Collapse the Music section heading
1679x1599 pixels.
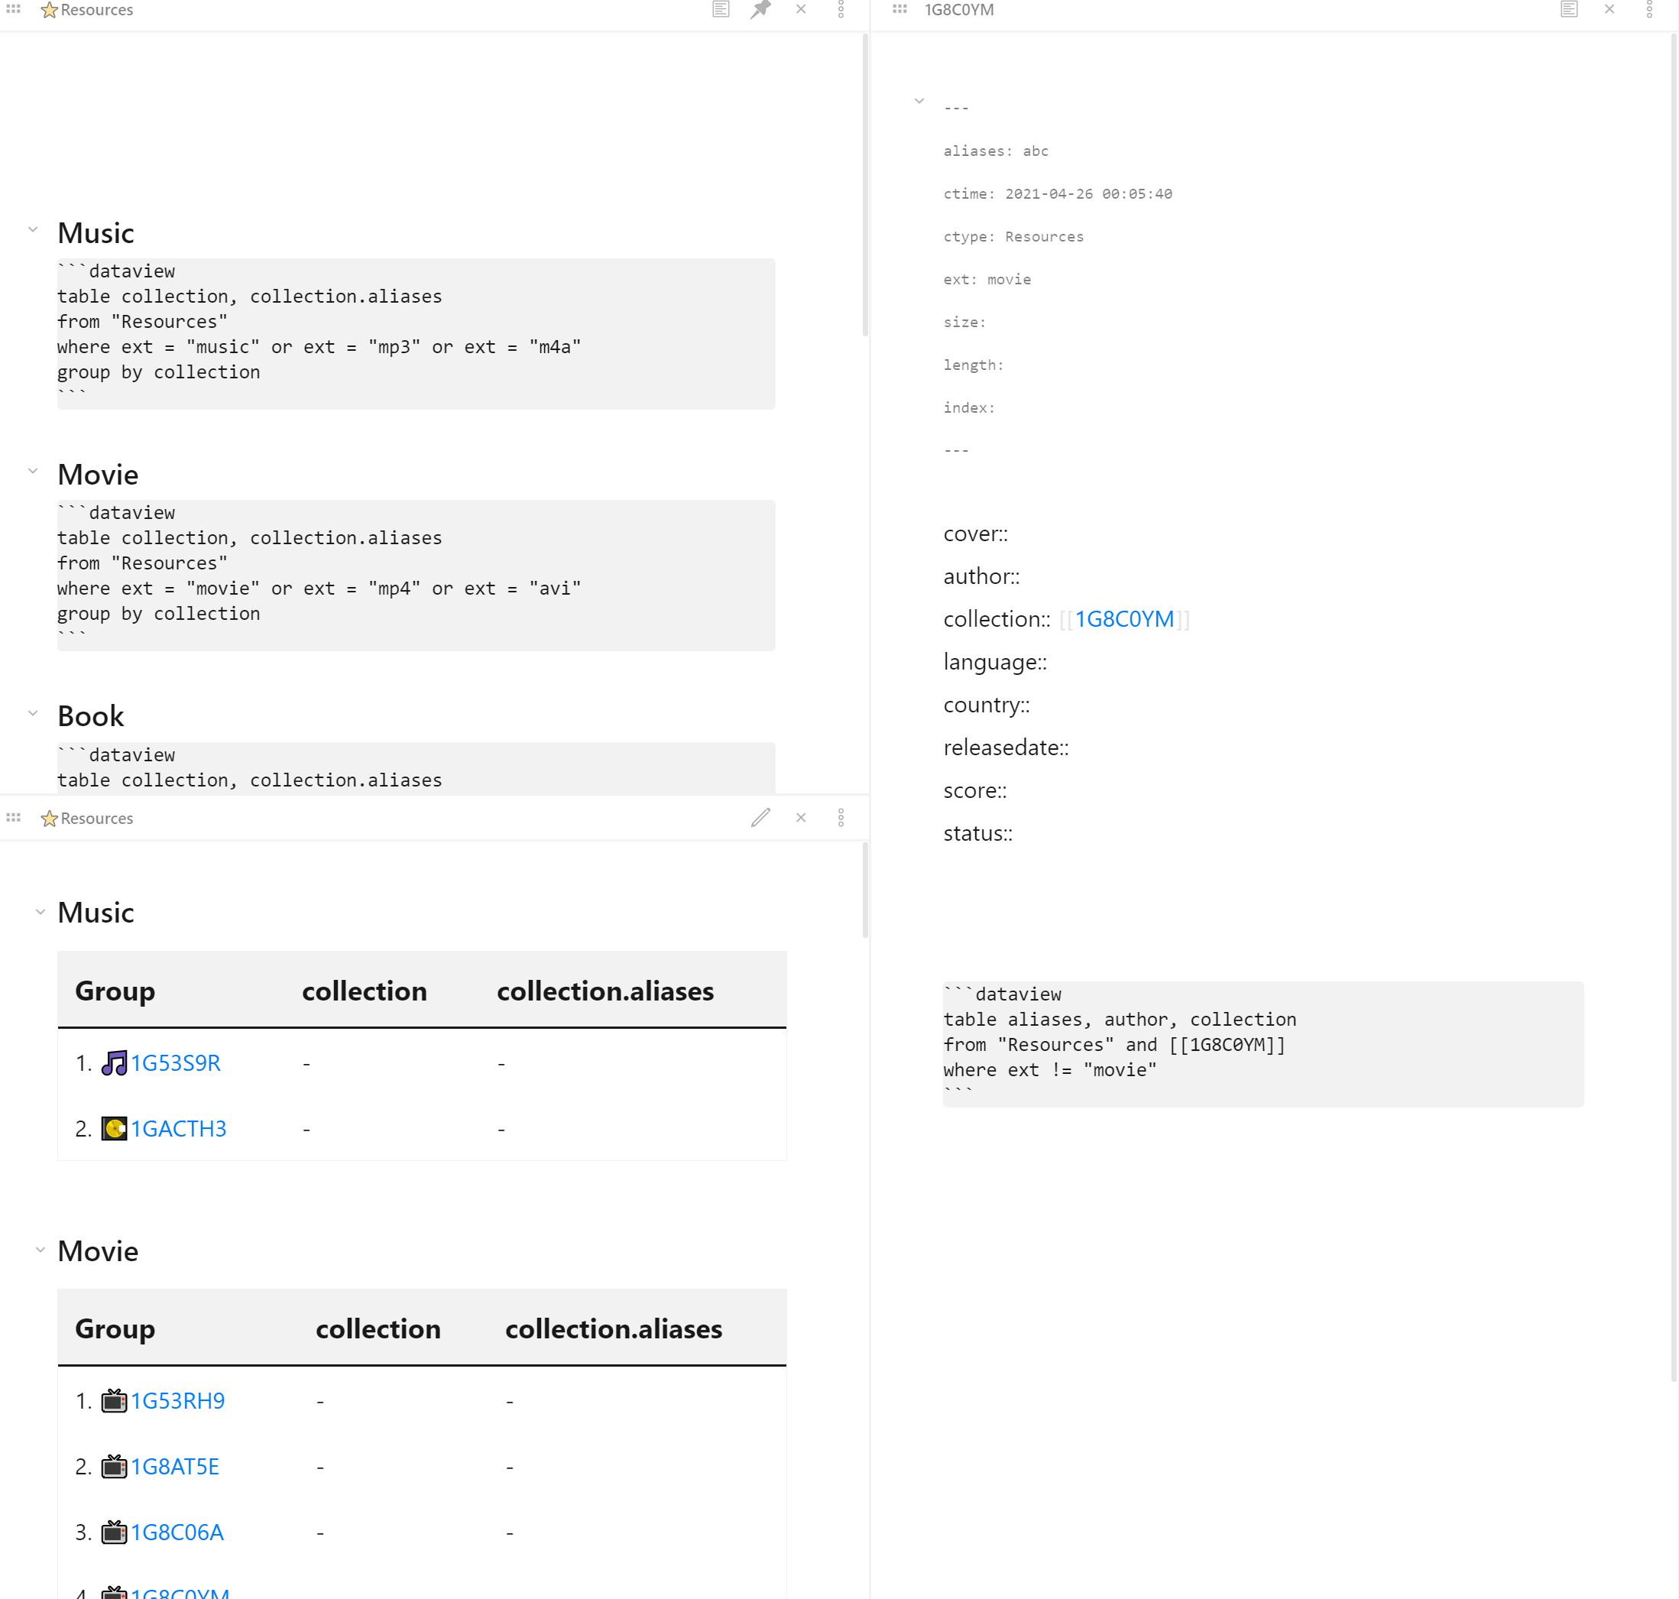(33, 229)
